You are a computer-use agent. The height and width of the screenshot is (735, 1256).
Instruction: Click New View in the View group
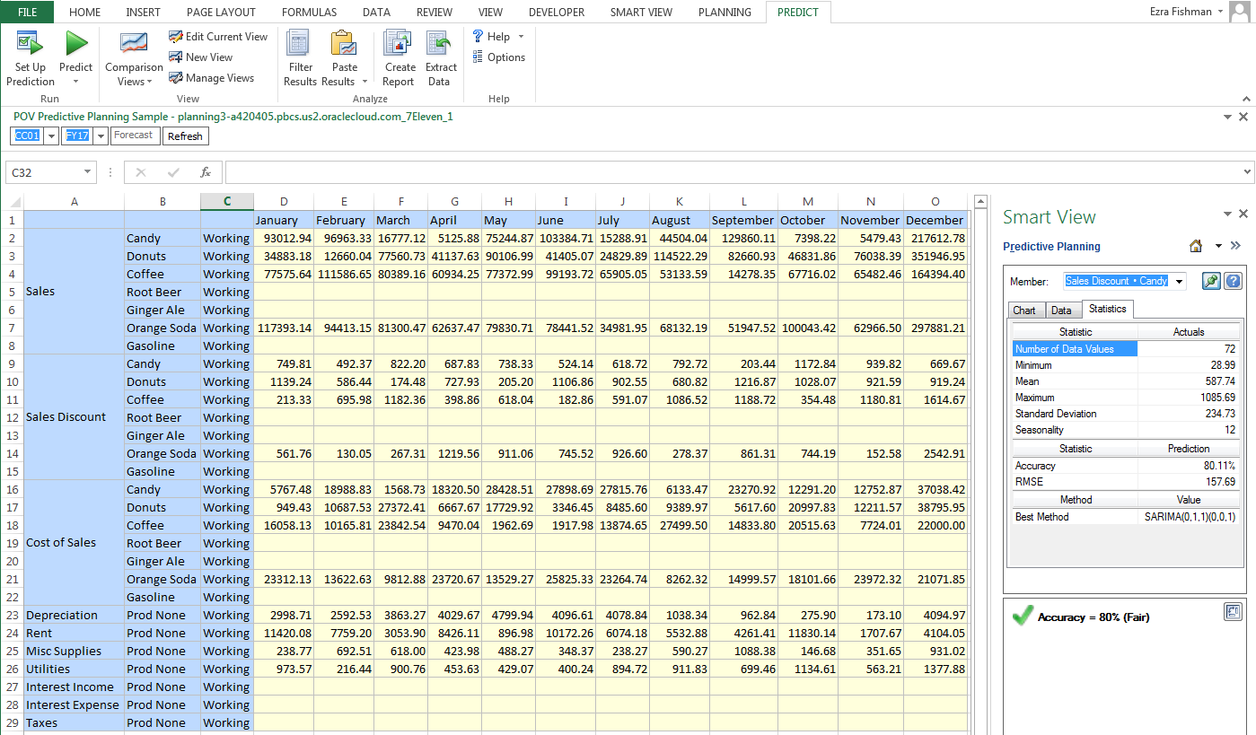pos(207,57)
